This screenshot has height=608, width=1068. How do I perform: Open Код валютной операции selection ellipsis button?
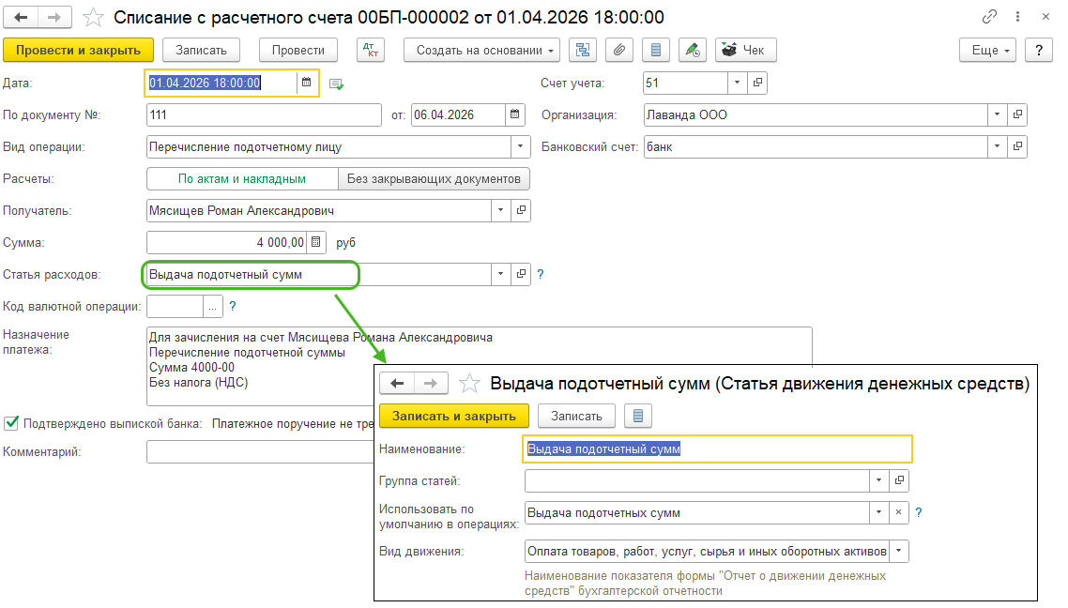[x=212, y=307]
